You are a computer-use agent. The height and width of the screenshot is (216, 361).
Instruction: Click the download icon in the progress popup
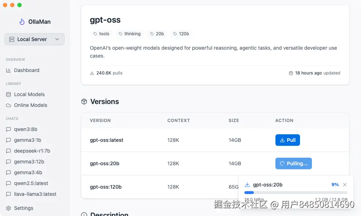click(247, 185)
